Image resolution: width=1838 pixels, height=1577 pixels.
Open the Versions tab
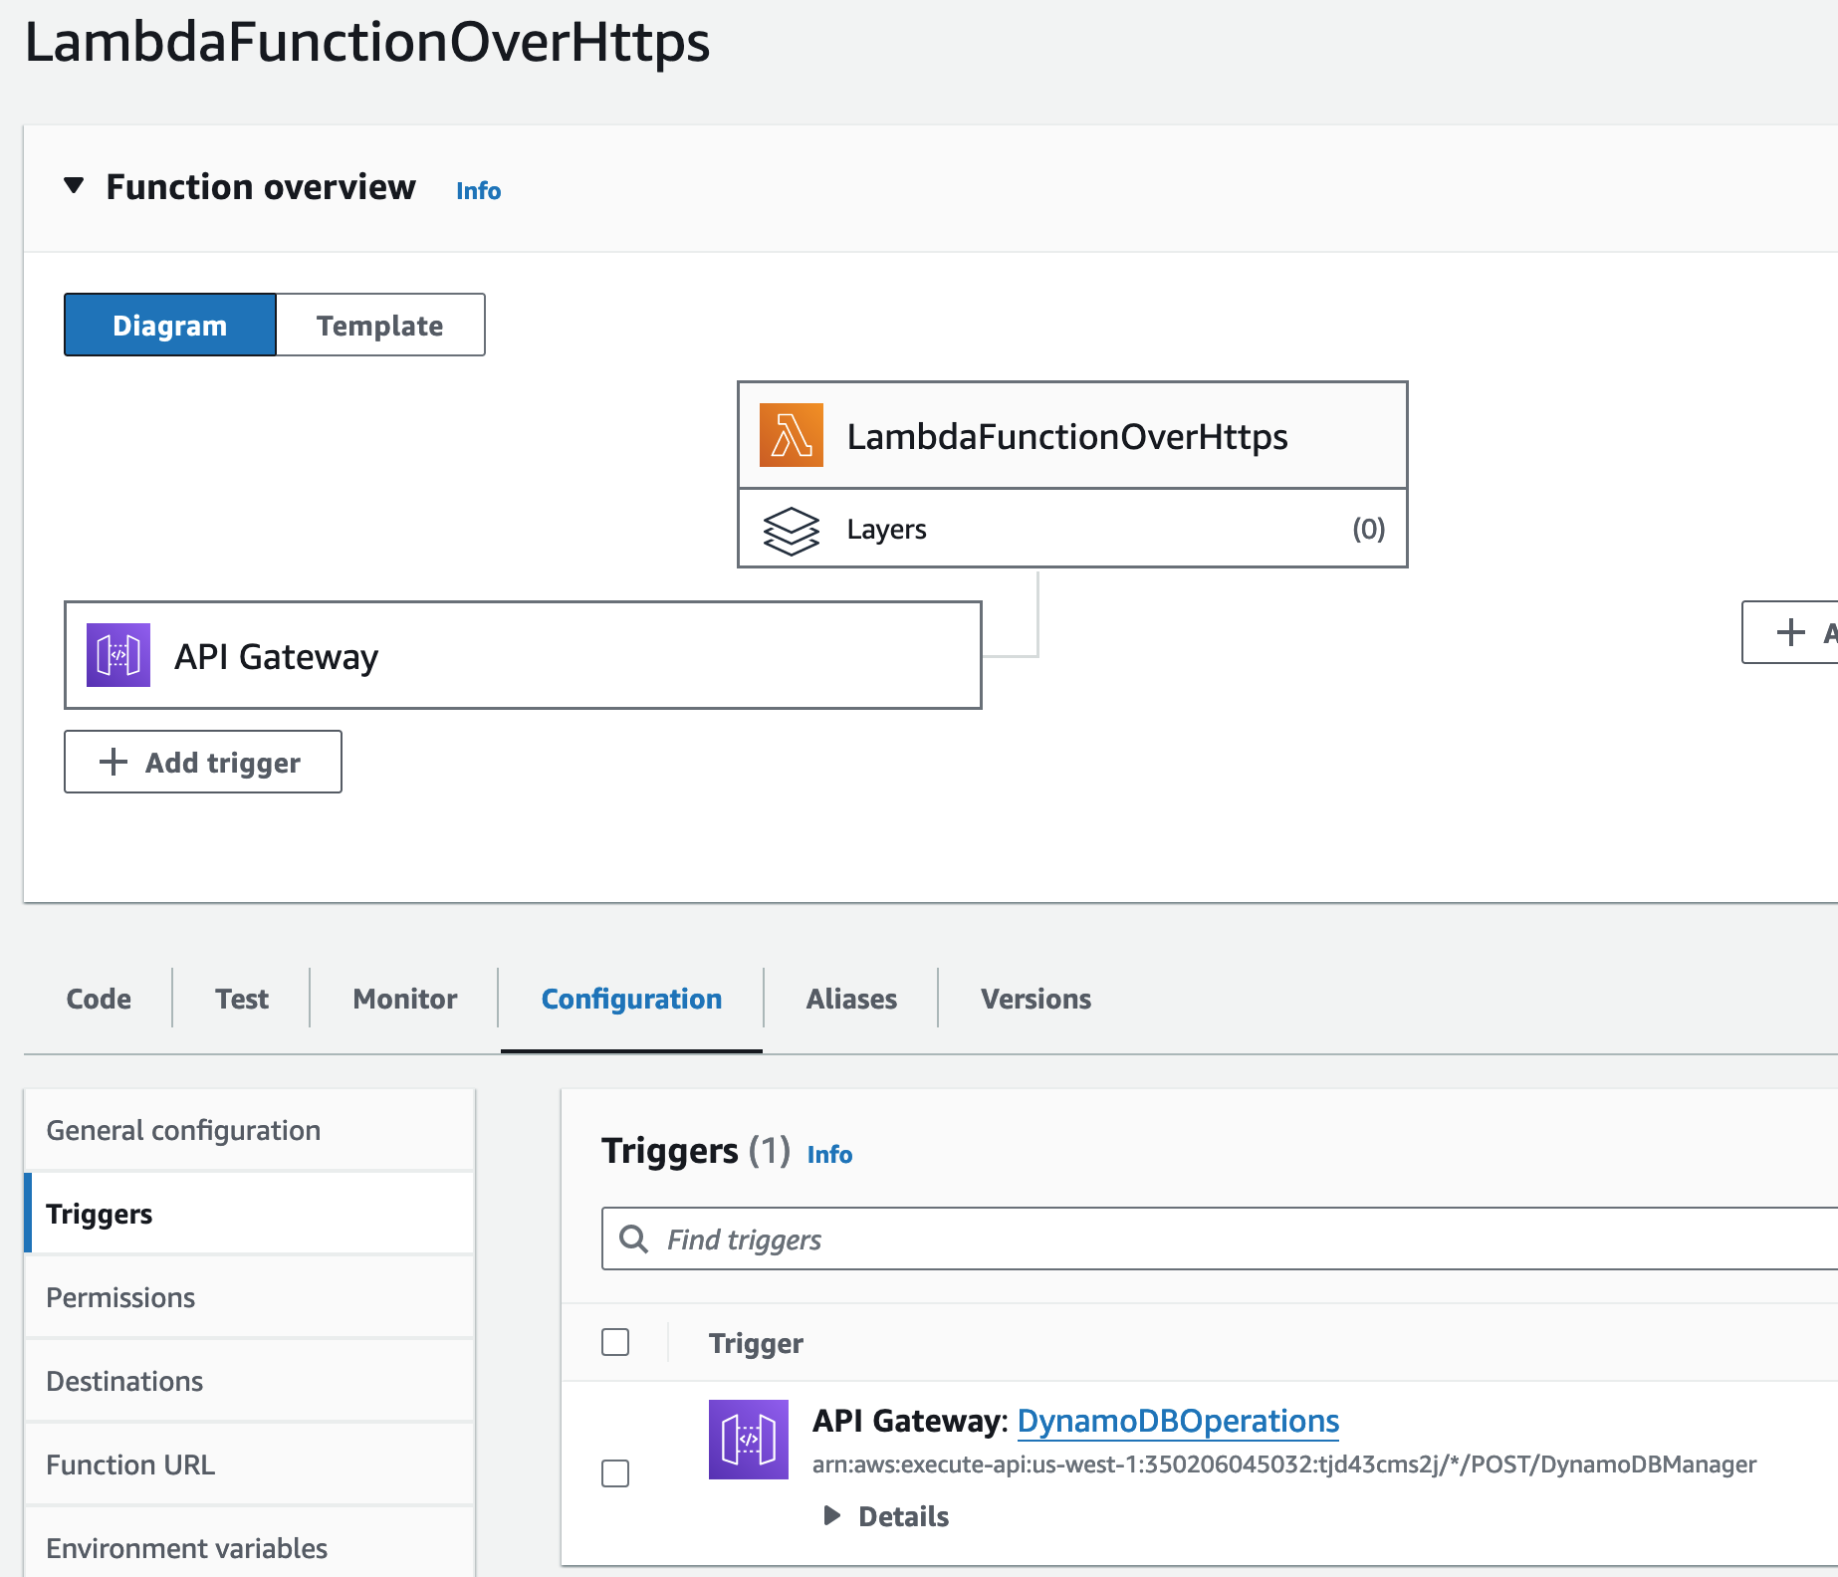click(1035, 999)
